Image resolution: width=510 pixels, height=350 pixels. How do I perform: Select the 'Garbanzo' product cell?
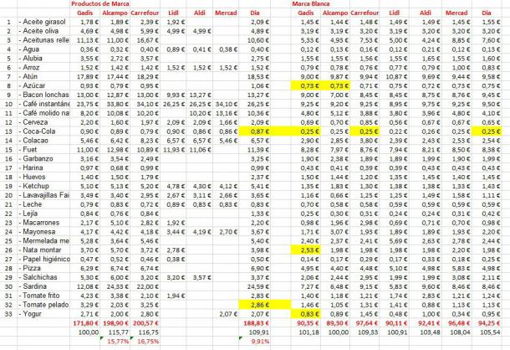43,159
